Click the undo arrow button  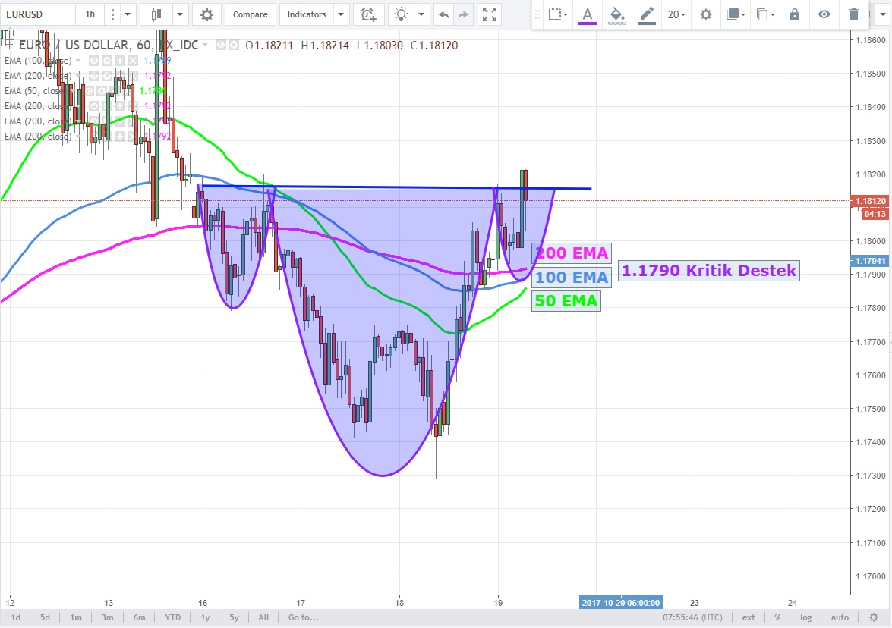(443, 14)
